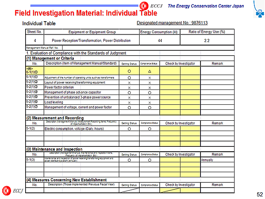Click setting status circle in row 5-1(3)

pyautogui.click(x=129, y=160)
